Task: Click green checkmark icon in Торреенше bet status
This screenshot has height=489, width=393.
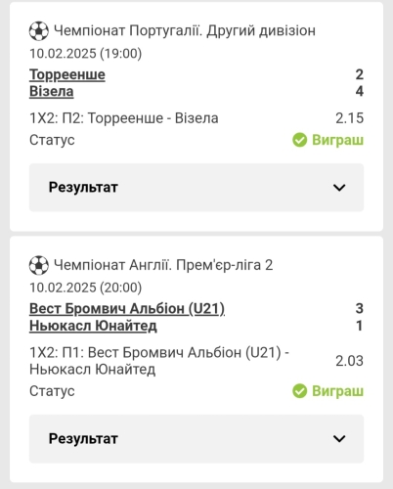Action: coord(299,140)
